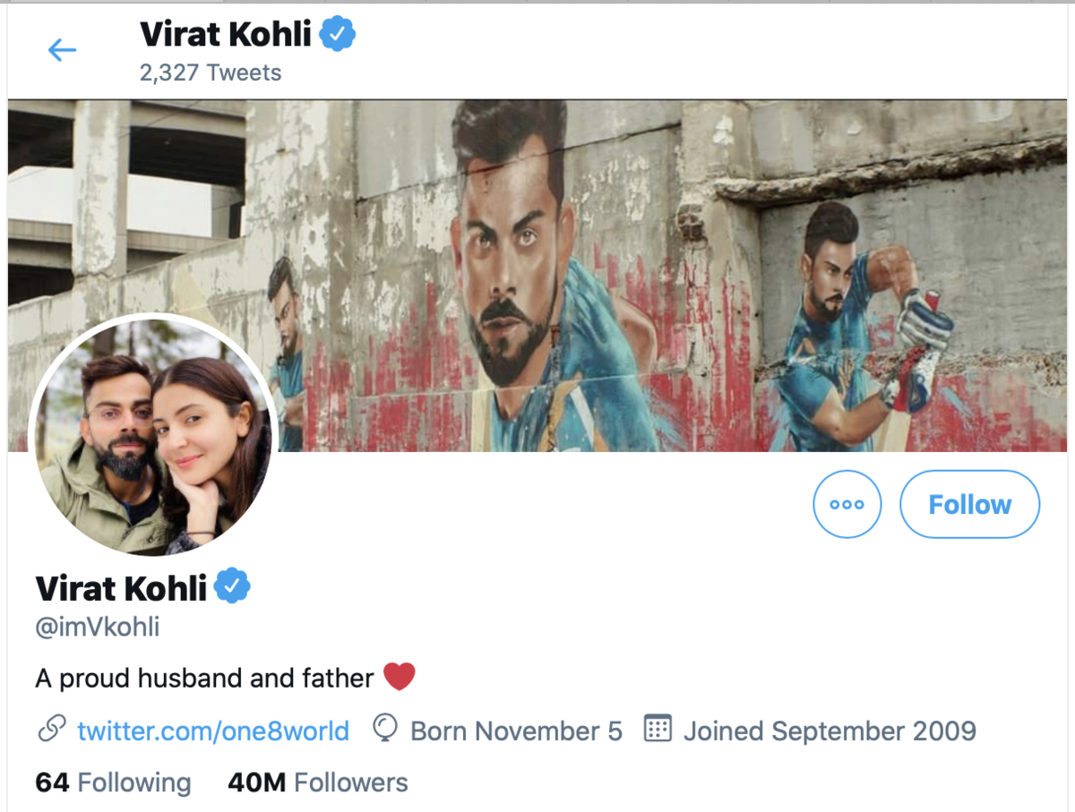
Task: Click the Born November 5 text
Action: 516,731
